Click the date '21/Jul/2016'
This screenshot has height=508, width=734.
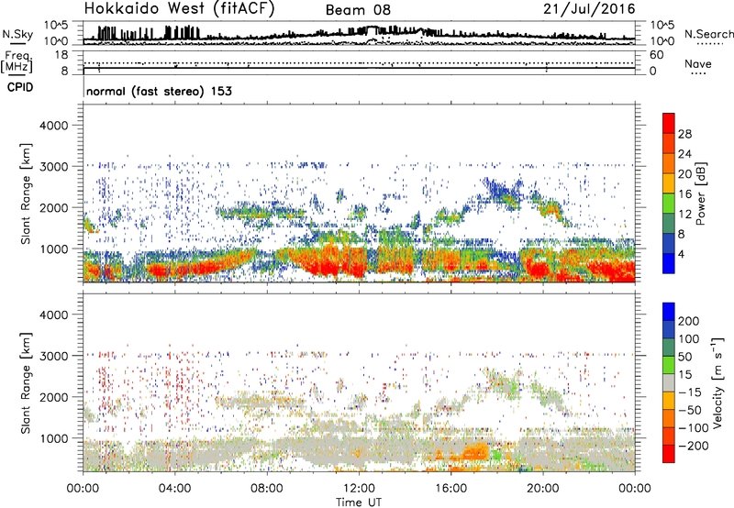[x=589, y=9]
